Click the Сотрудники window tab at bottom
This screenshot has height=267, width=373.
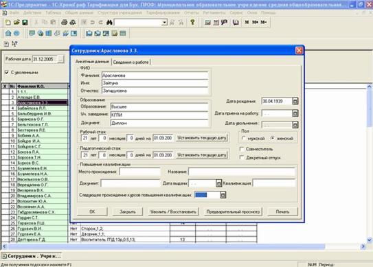(x=32, y=256)
